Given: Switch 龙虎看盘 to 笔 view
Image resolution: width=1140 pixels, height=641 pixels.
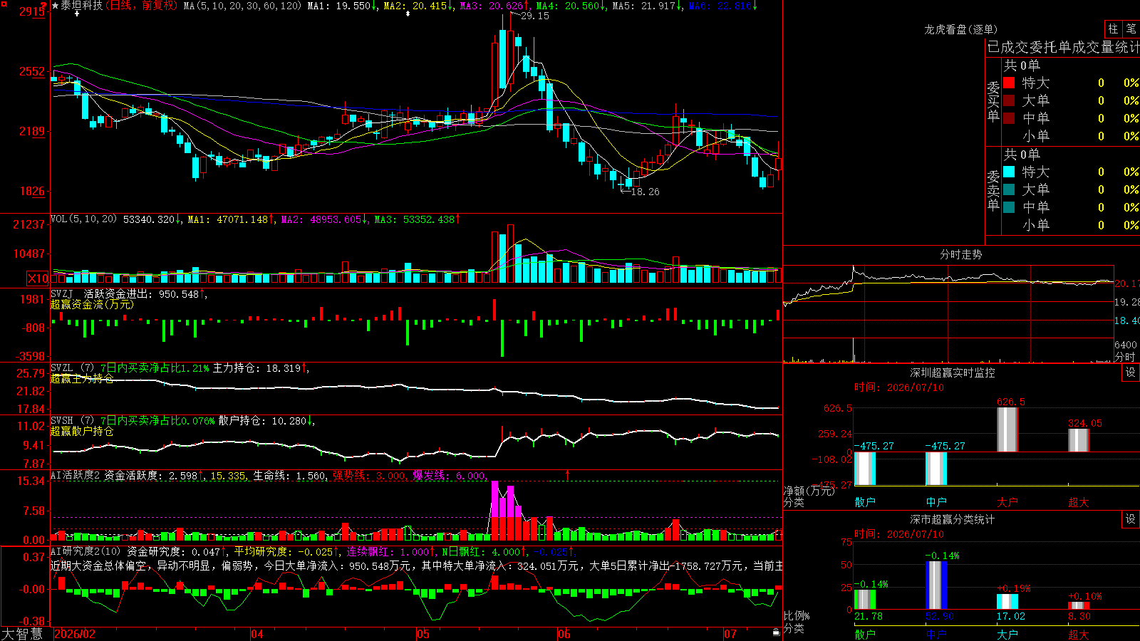Looking at the screenshot, I should tap(1131, 29).
